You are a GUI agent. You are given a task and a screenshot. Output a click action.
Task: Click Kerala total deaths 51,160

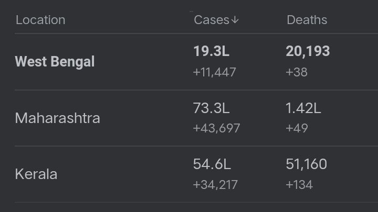[307, 164]
